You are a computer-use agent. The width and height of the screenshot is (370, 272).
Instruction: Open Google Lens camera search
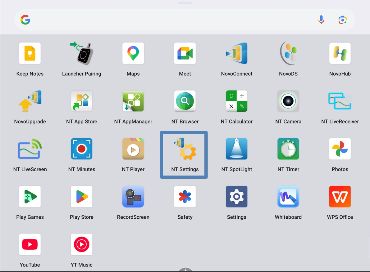tap(342, 20)
